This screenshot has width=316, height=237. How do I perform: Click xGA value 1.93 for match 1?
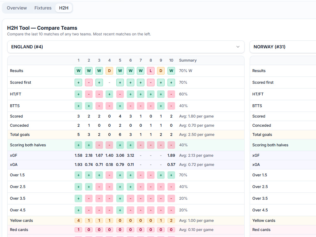pos(78,165)
